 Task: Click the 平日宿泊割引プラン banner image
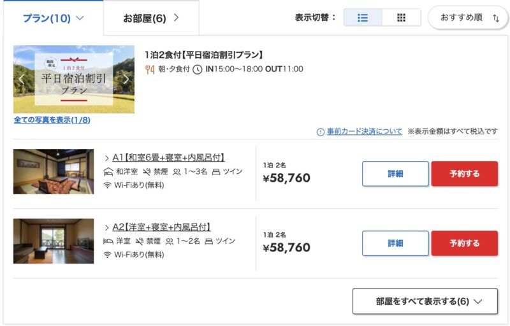(x=73, y=79)
